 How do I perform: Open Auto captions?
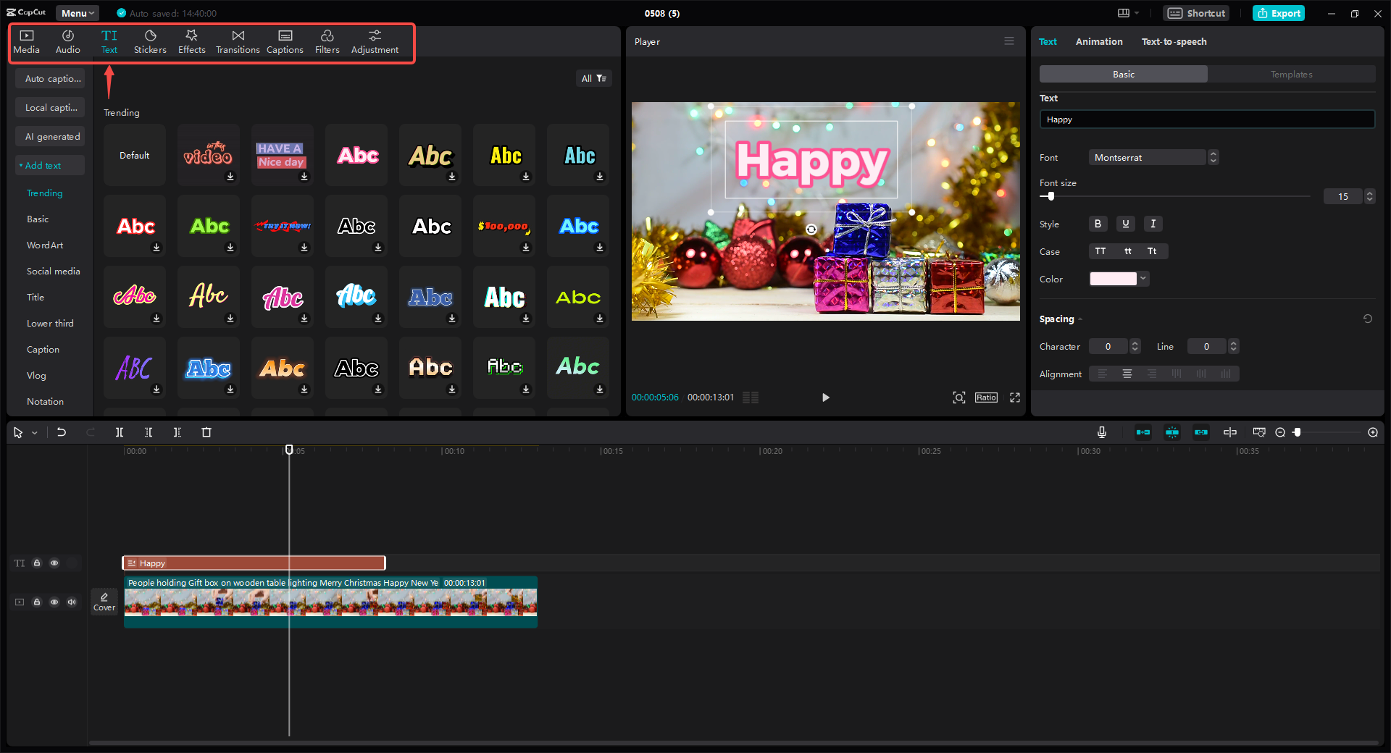pyautogui.click(x=49, y=78)
